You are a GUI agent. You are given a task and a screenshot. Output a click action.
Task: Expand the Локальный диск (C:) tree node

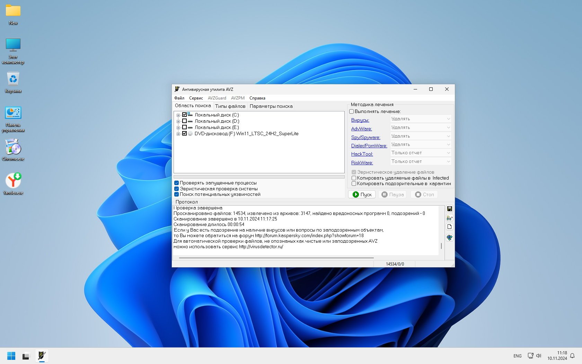(178, 115)
